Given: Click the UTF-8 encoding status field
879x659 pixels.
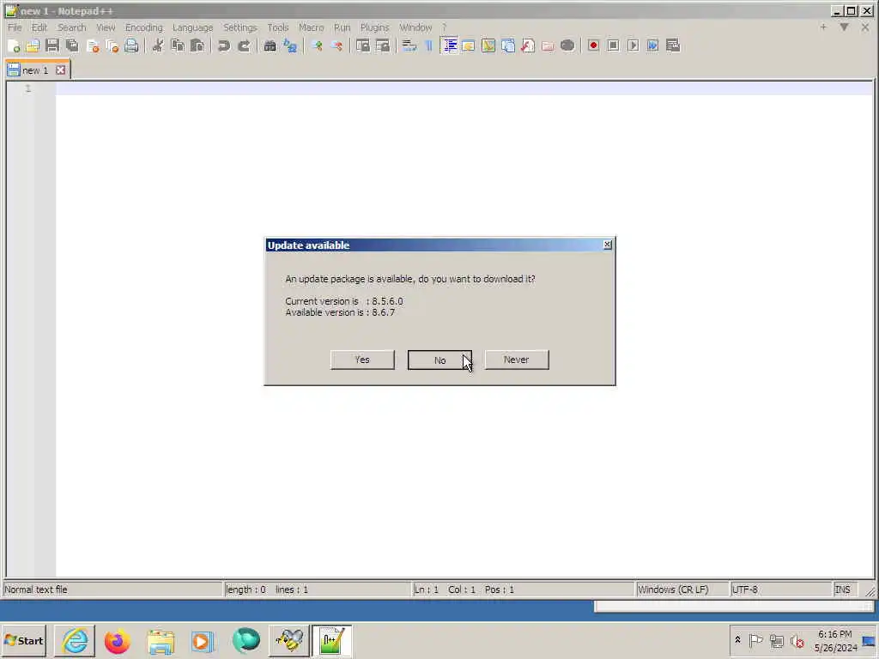Looking at the screenshot, I should tap(780, 589).
